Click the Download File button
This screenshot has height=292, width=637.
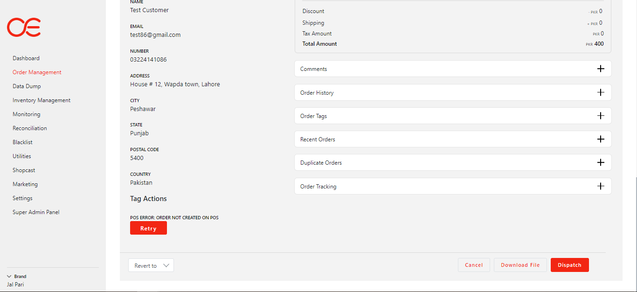[520, 265]
